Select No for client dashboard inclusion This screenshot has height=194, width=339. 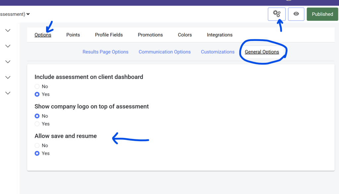[x=37, y=86]
